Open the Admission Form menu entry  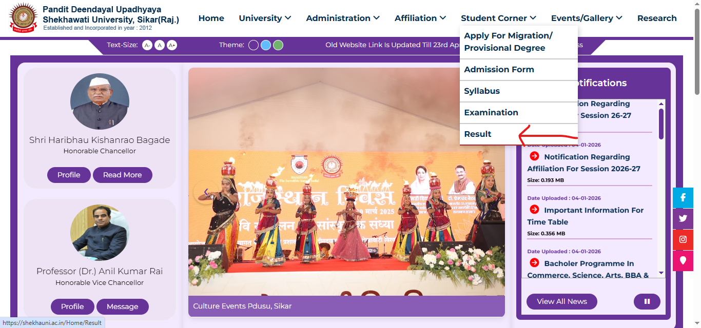[498, 69]
